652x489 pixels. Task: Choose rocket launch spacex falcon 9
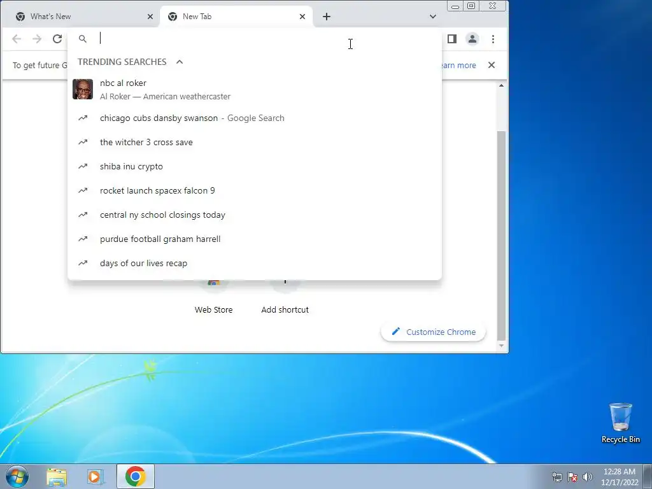(255, 190)
